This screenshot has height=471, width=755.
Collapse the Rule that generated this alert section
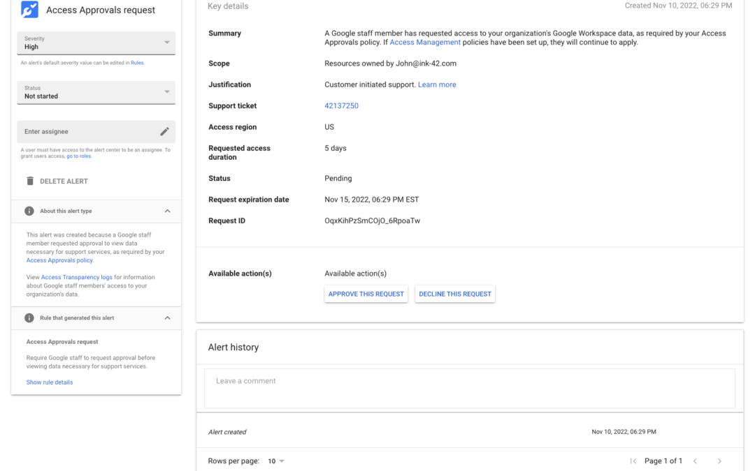tap(167, 317)
